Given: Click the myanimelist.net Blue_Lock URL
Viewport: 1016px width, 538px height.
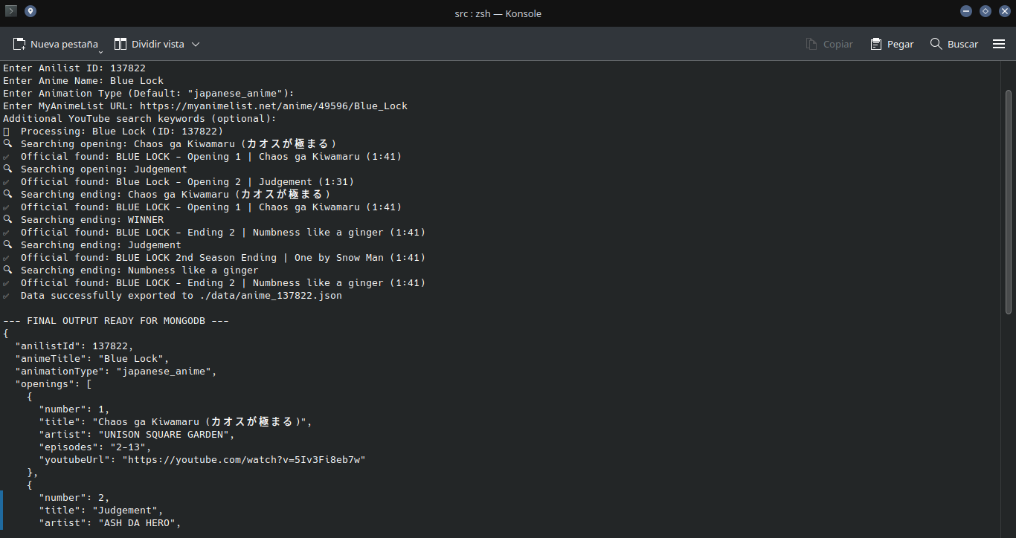Looking at the screenshot, I should click(273, 106).
